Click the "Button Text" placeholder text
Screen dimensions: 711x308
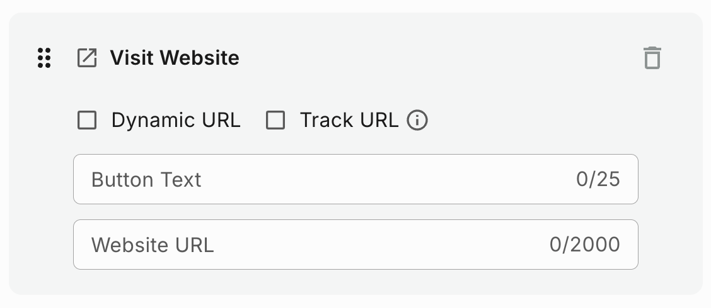click(146, 180)
